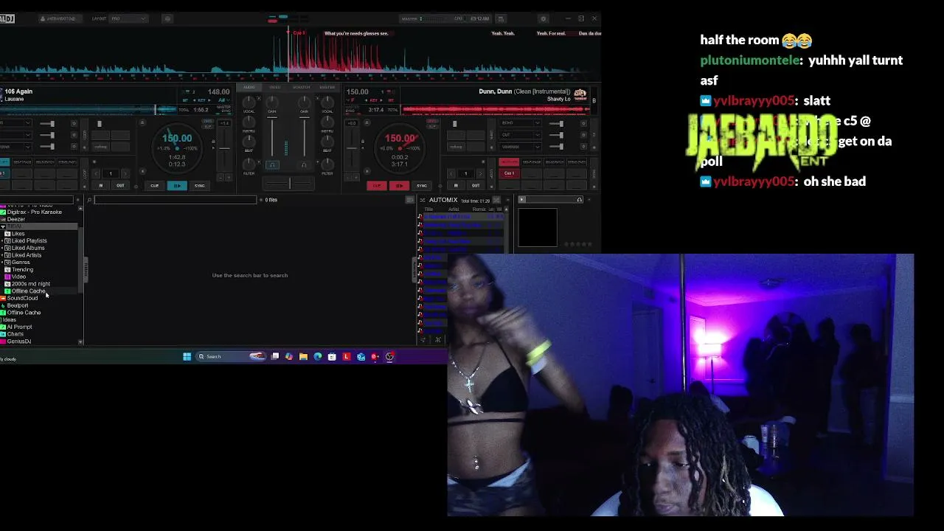Open the Layout PRO dropdown in top bar

point(128,18)
